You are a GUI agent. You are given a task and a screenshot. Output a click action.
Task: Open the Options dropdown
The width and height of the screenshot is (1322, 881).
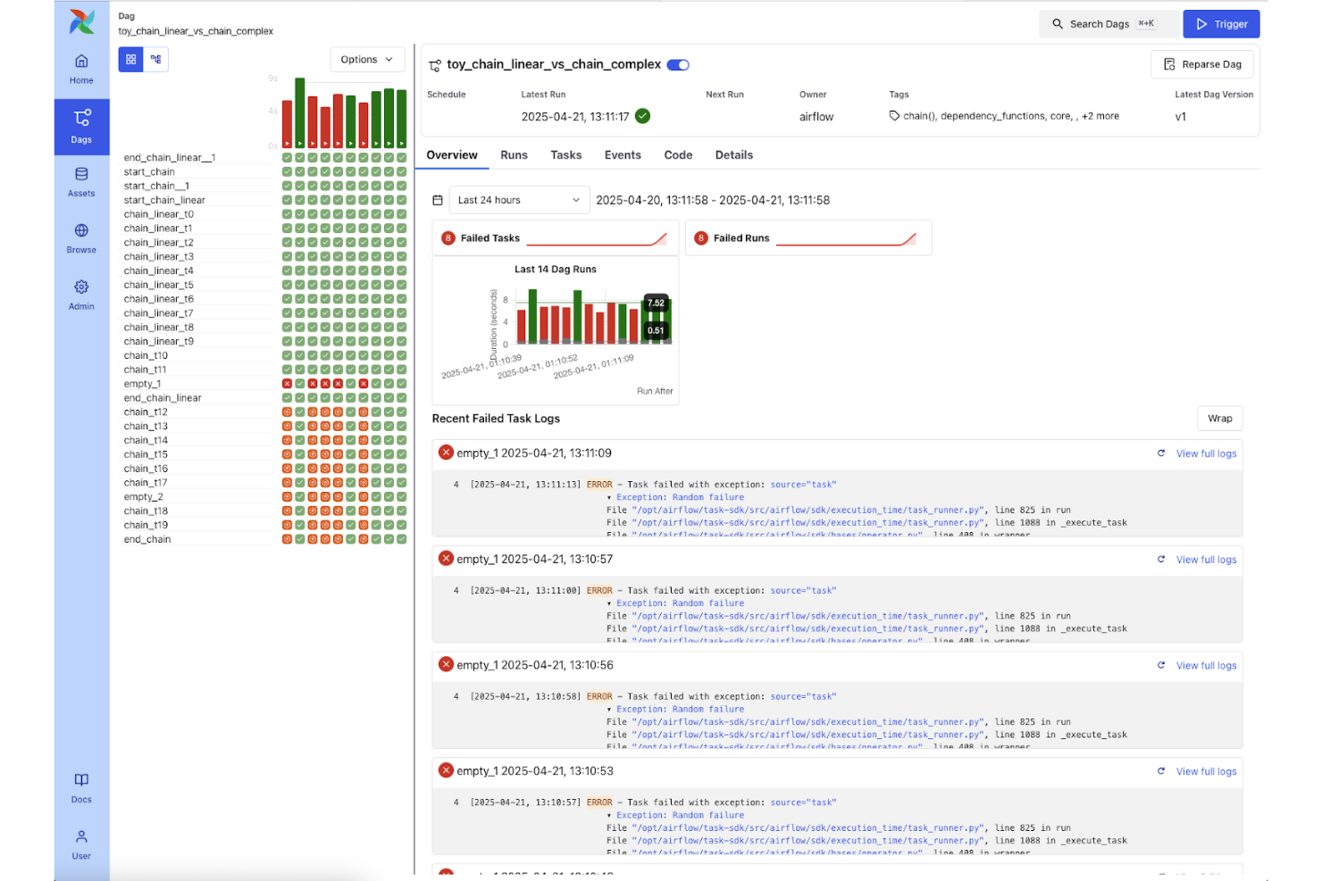[x=367, y=59]
